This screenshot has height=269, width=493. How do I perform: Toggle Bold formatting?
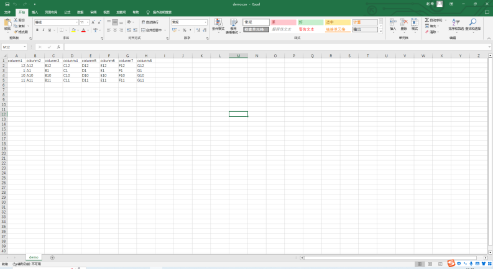[x=37, y=30]
